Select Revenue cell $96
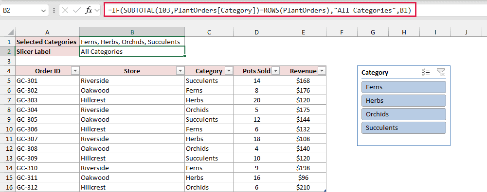The width and height of the screenshot is (487, 192). point(303,178)
